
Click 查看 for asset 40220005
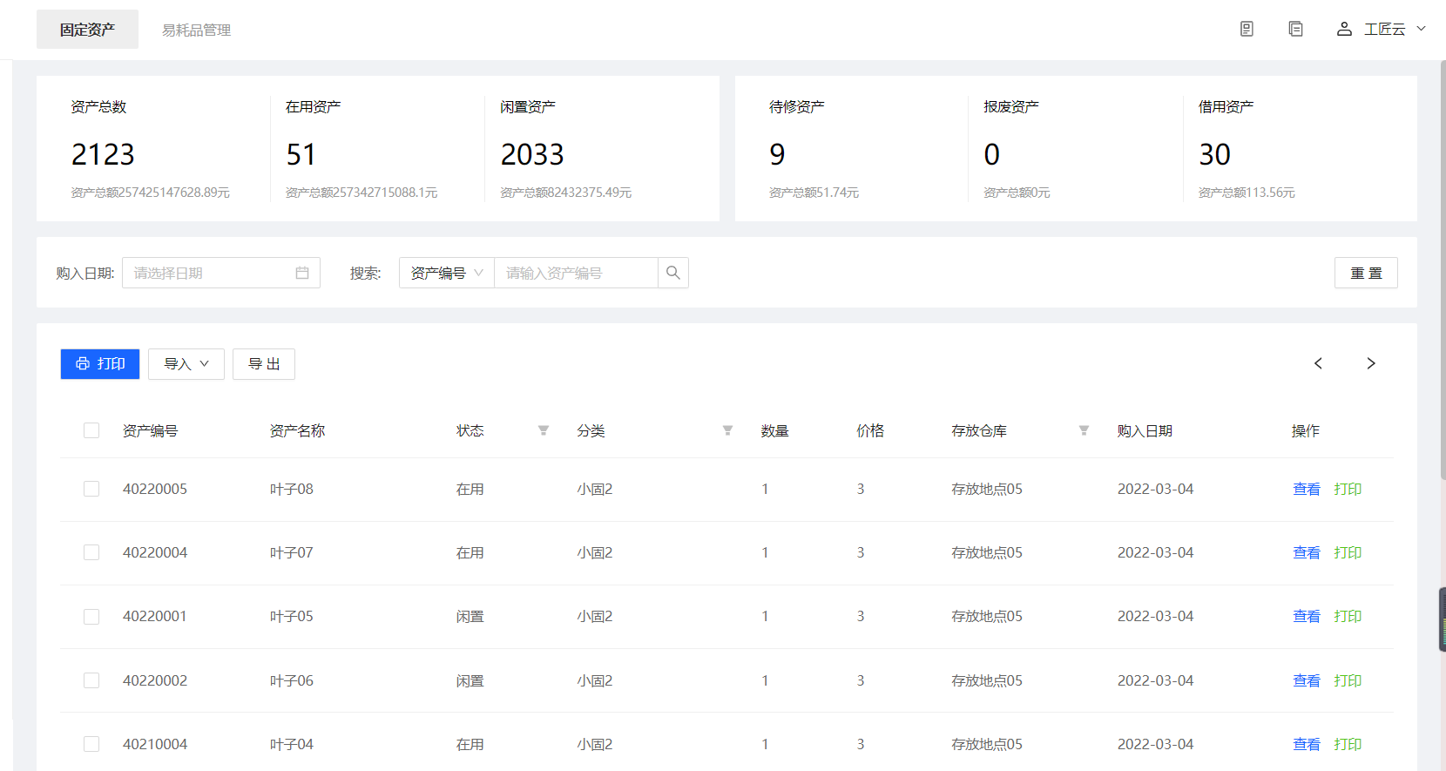pyautogui.click(x=1307, y=489)
